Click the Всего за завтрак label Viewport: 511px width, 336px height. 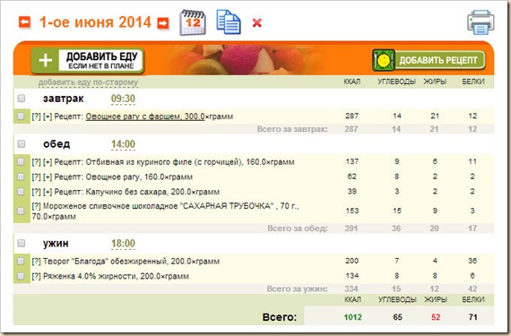(x=292, y=129)
